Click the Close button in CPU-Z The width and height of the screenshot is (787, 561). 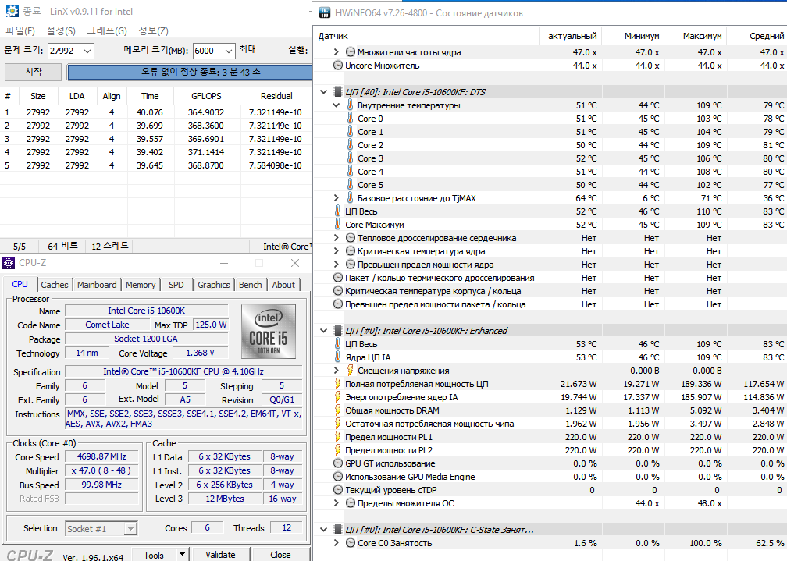[280, 555]
